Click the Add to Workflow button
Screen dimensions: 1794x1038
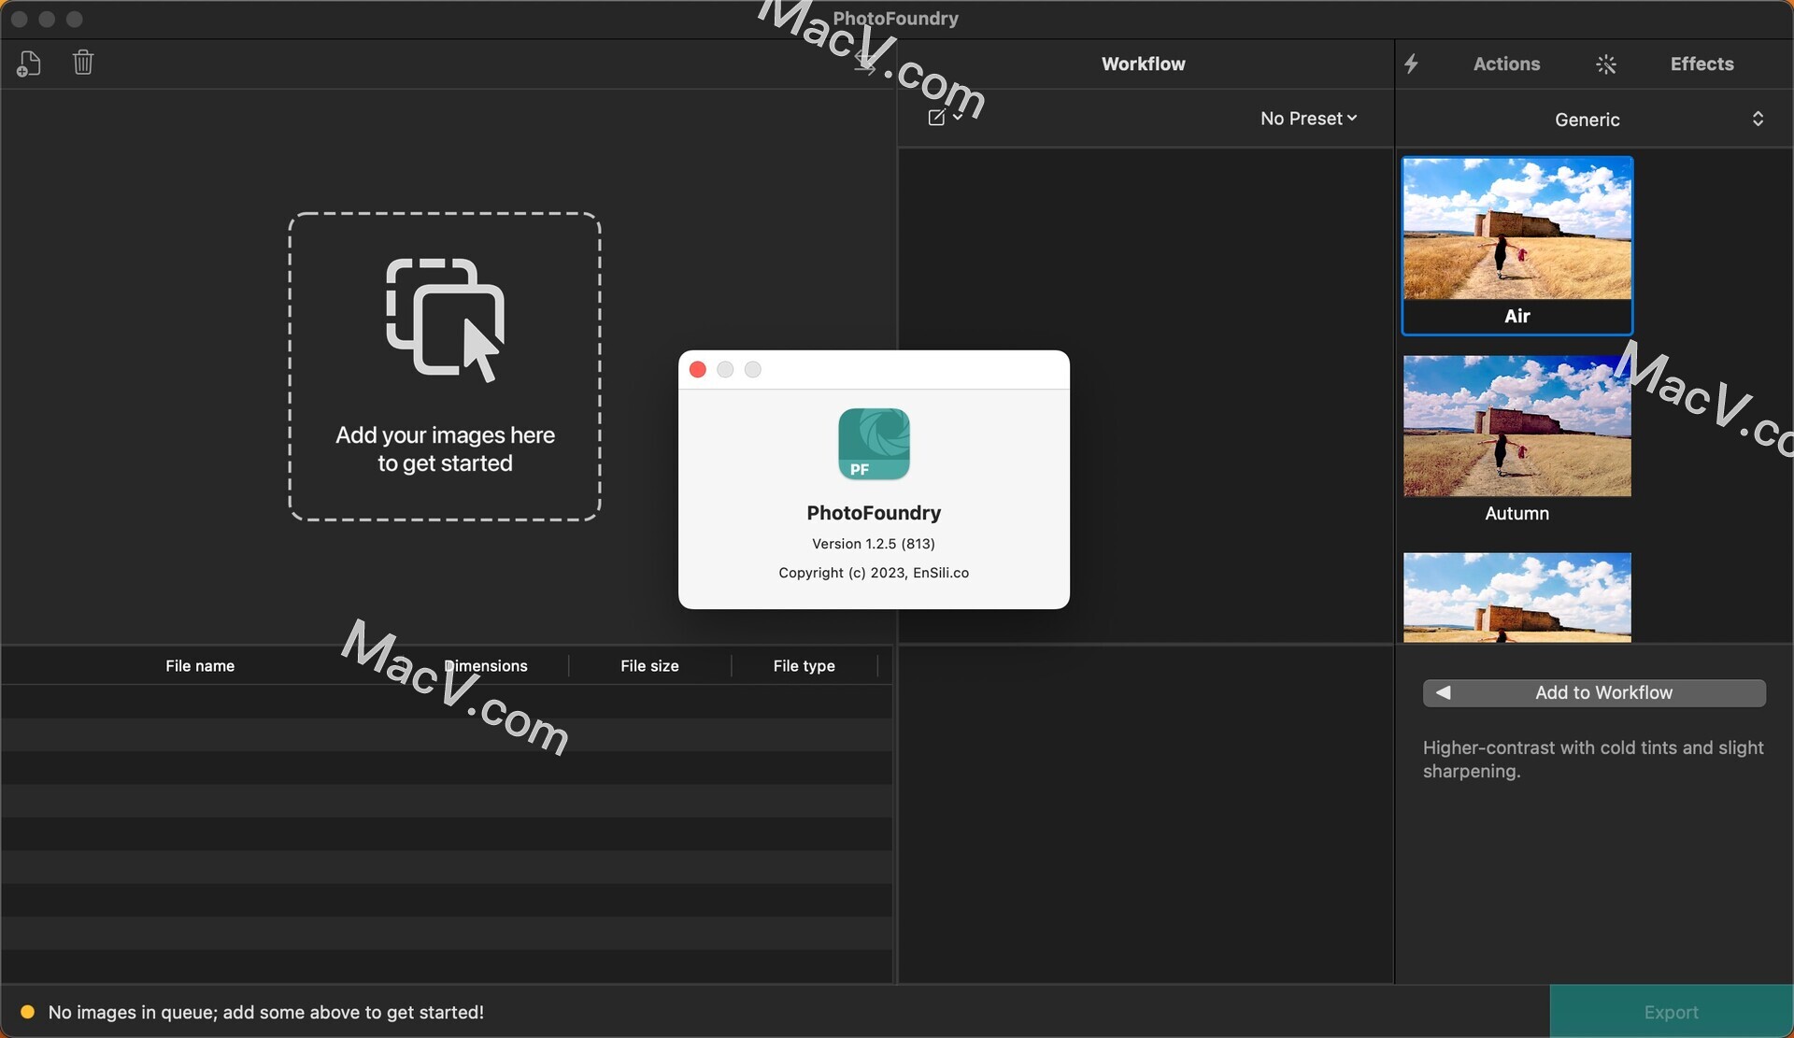(1594, 693)
